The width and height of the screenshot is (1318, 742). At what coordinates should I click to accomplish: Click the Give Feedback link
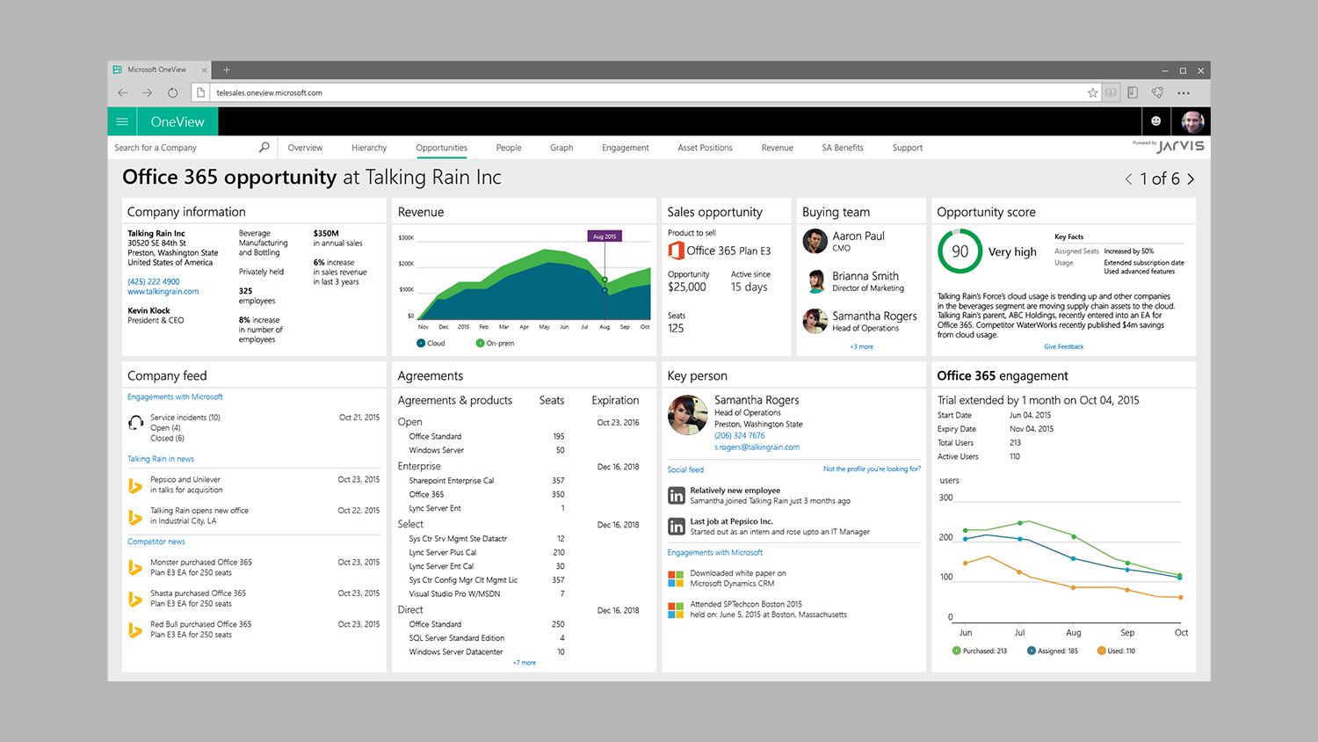pos(1063,346)
